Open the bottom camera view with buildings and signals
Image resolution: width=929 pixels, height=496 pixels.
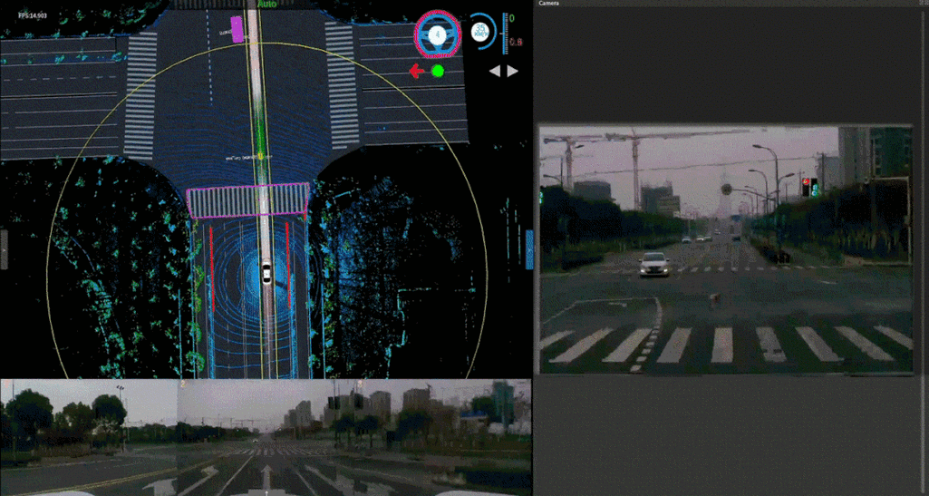pyautogui.click(x=443, y=437)
